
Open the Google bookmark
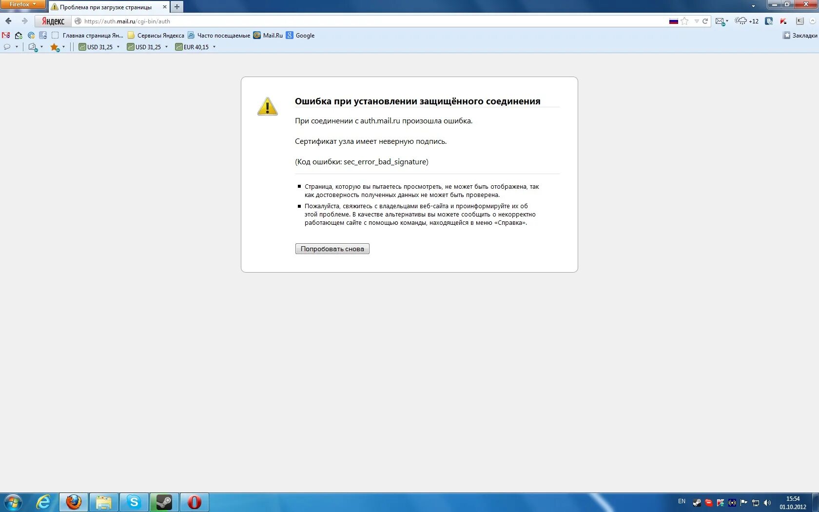tap(300, 35)
